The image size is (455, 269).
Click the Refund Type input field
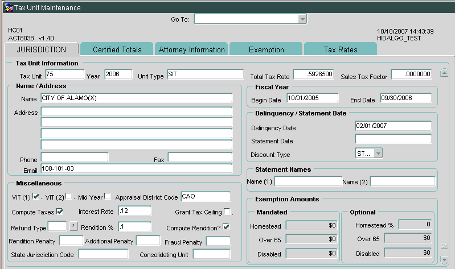pos(58,226)
